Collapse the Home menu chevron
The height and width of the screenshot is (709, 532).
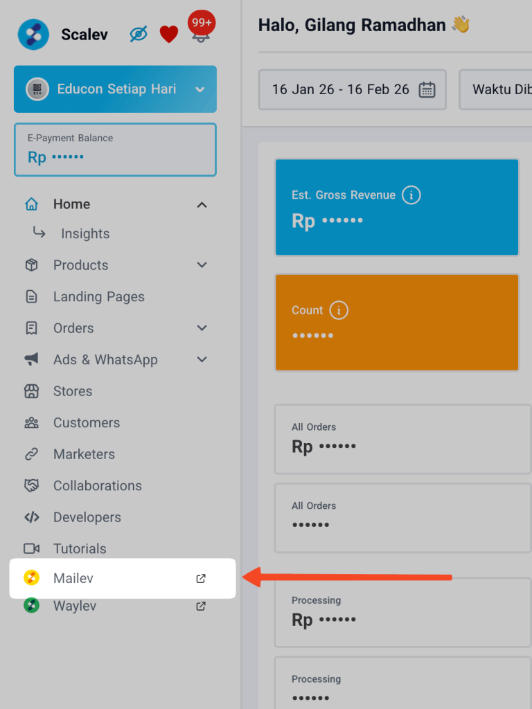202,204
